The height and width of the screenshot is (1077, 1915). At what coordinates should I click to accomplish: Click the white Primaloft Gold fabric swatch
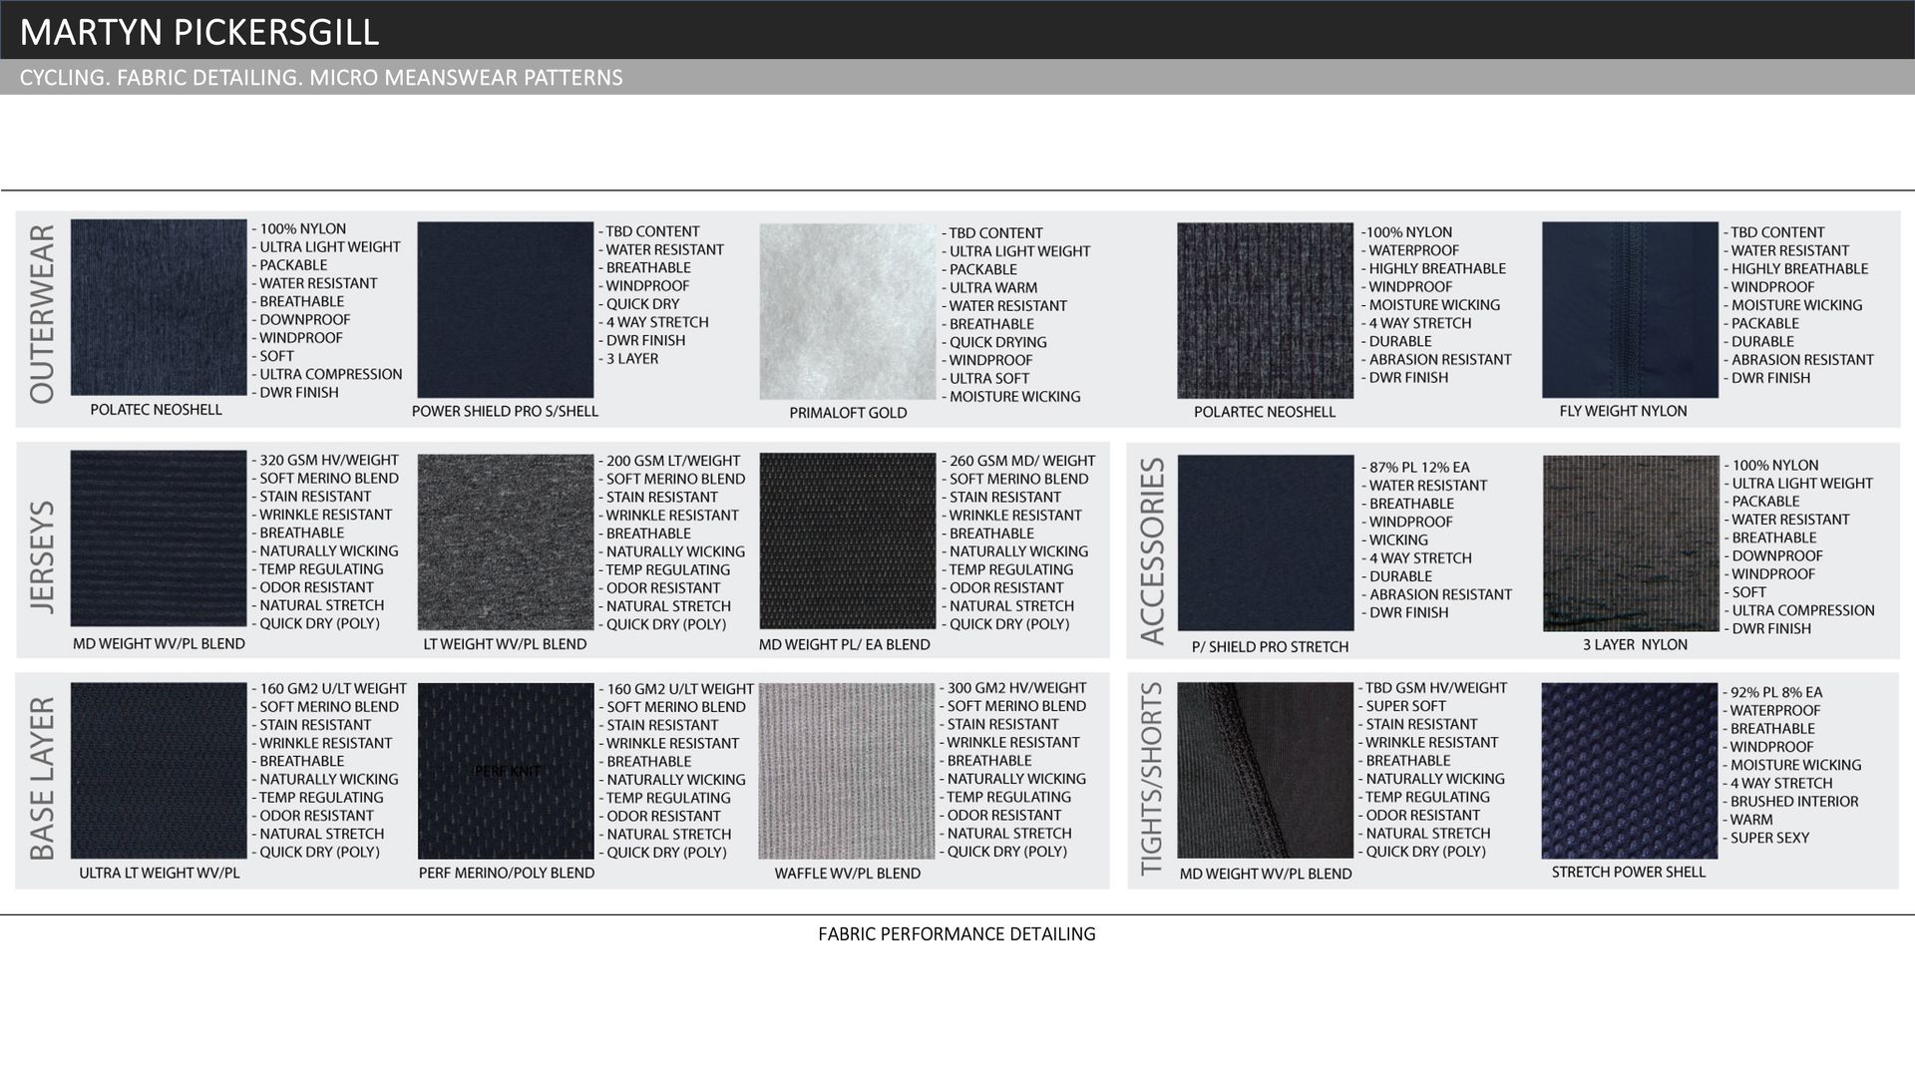pyautogui.click(x=847, y=311)
